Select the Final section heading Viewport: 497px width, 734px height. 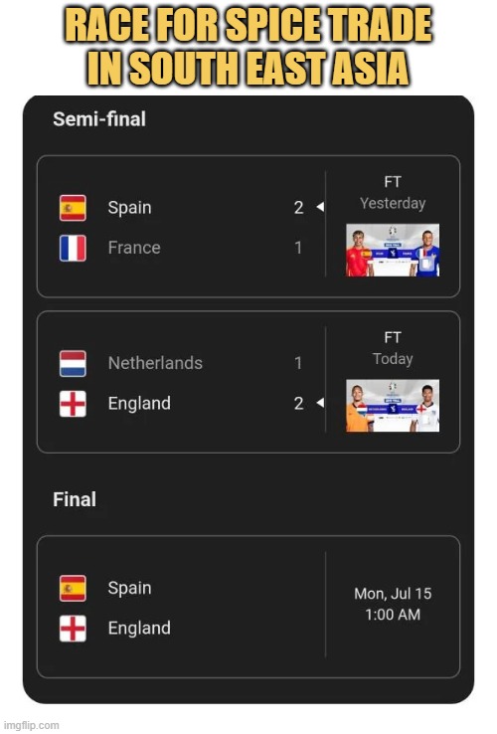(x=75, y=499)
